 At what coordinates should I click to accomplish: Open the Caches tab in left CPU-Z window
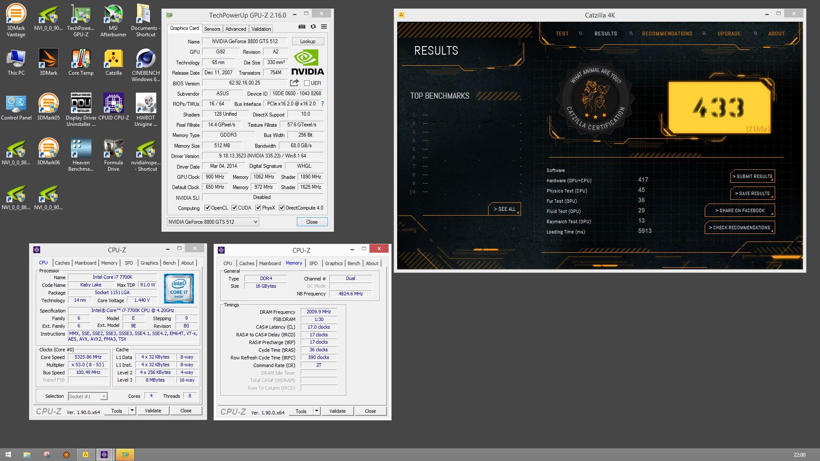point(62,263)
